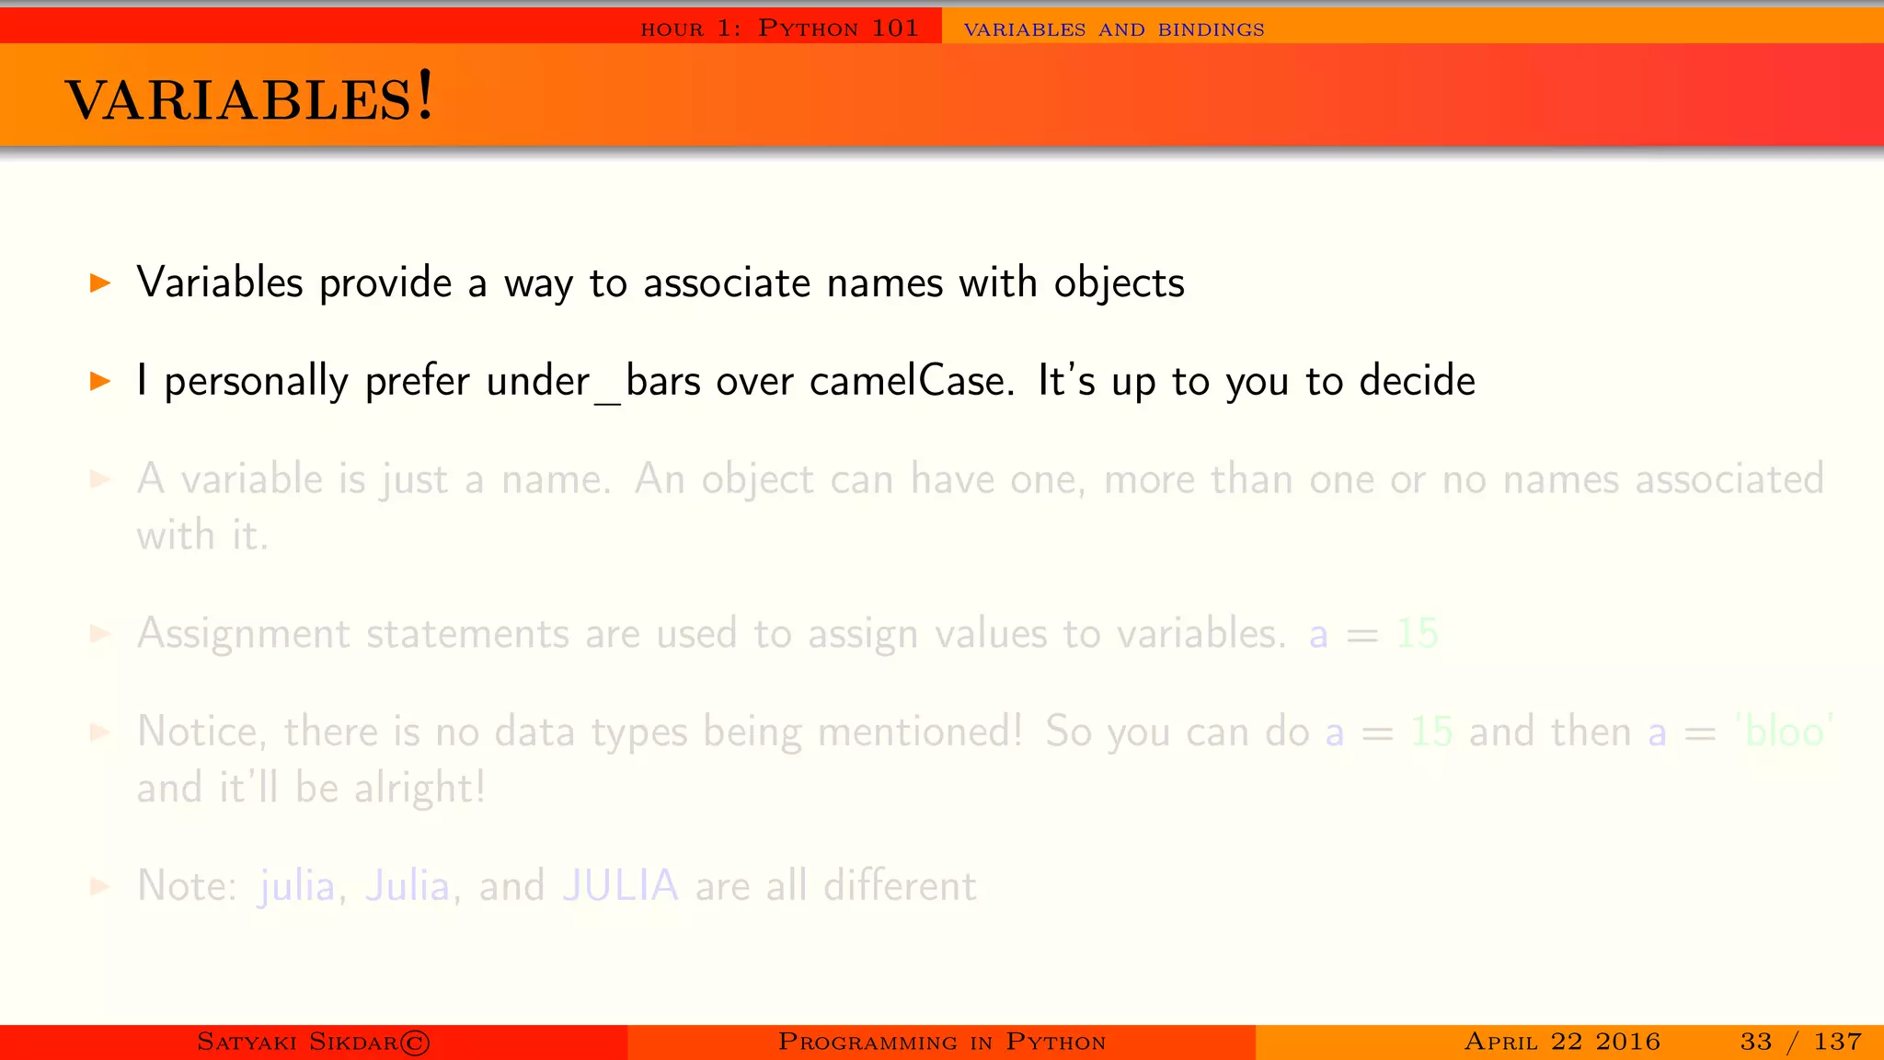Viewport: 1884px width, 1060px height.
Task: Click the orange bullet beside 'I personally prefer'
Action: tap(100, 381)
